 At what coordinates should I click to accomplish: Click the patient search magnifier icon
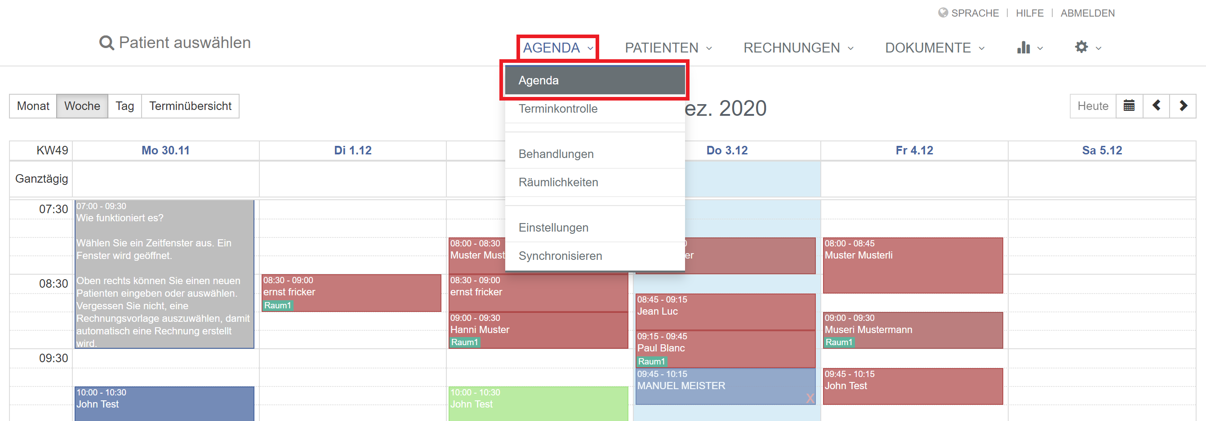click(x=107, y=43)
